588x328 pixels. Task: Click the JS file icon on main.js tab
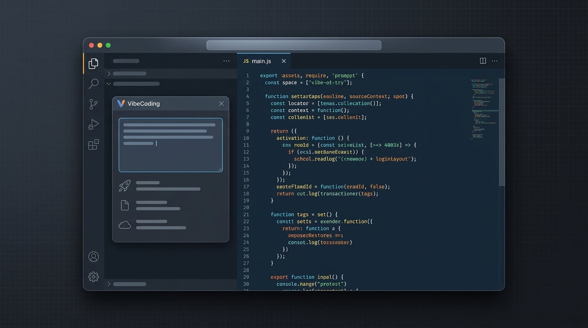point(246,61)
